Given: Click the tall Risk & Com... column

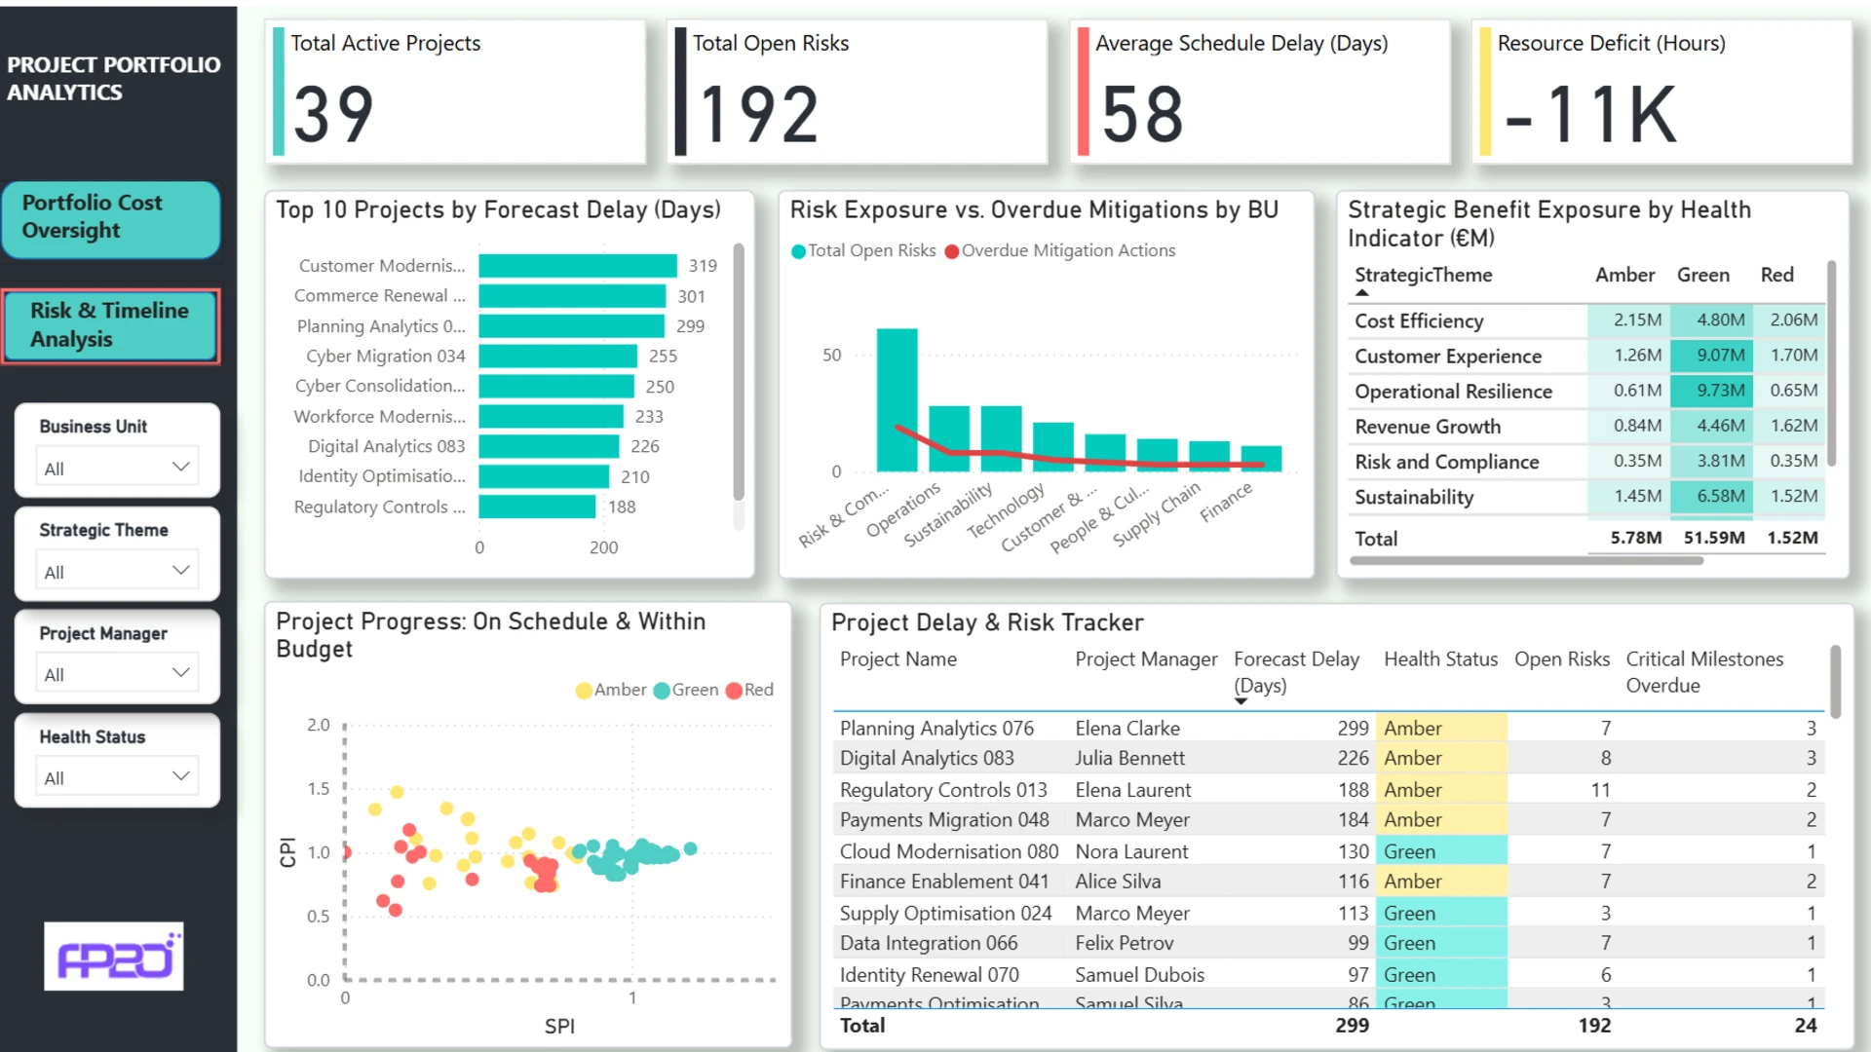Looking at the screenshot, I should coord(897,400).
